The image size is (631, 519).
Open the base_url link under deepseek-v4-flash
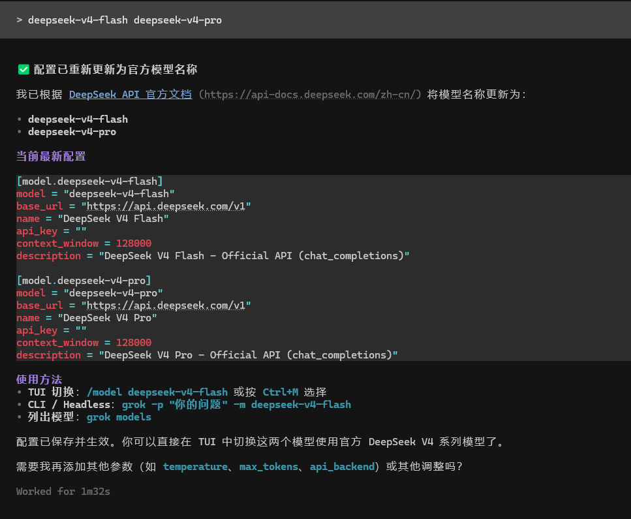click(166, 206)
